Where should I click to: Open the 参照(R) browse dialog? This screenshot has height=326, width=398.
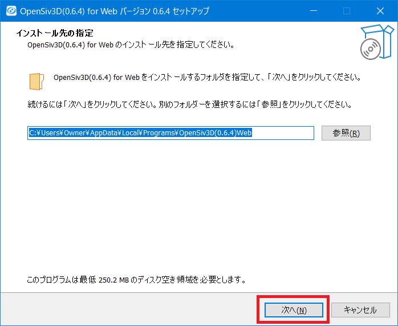[346, 133]
